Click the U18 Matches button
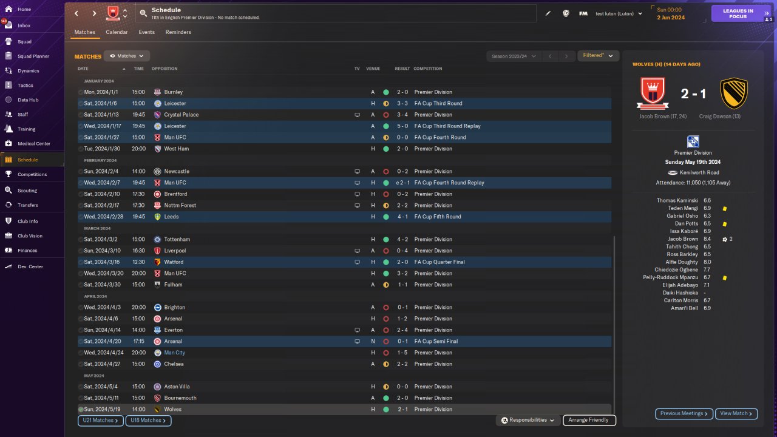The width and height of the screenshot is (777, 437). pos(148,420)
